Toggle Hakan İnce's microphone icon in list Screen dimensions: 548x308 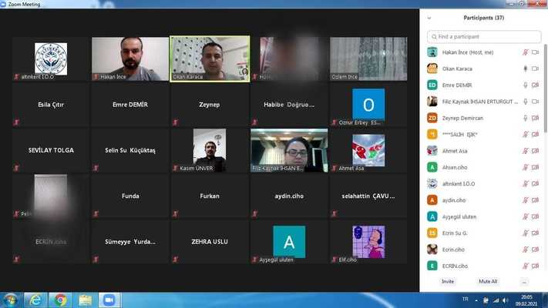[x=525, y=52]
